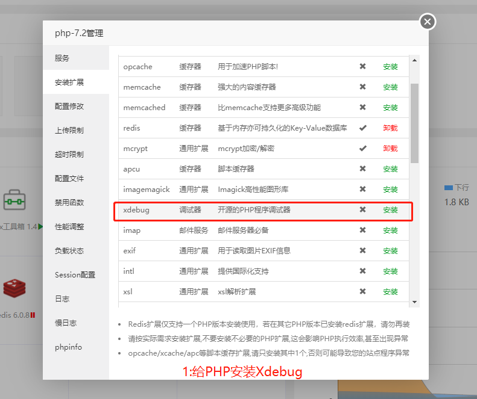Open the 配置修改 section
Image resolution: width=477 pixels, height=399 pixels.
click(x=76, y=106)
